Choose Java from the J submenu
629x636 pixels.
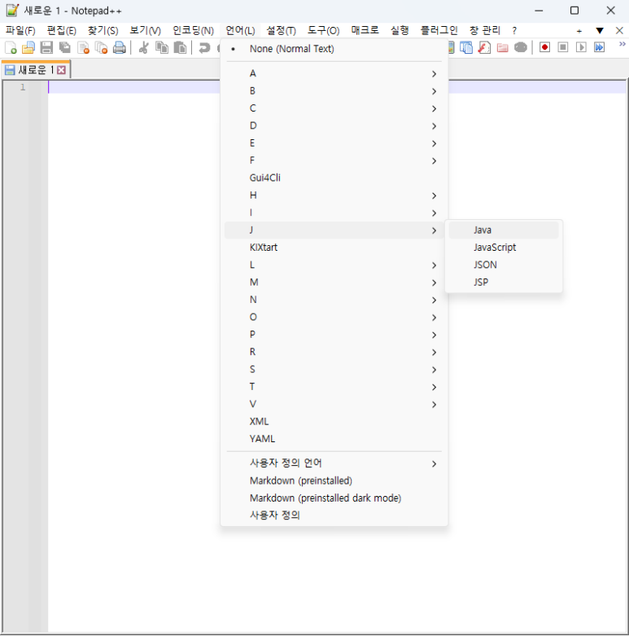pyautogui.click(x=504, y=230)
